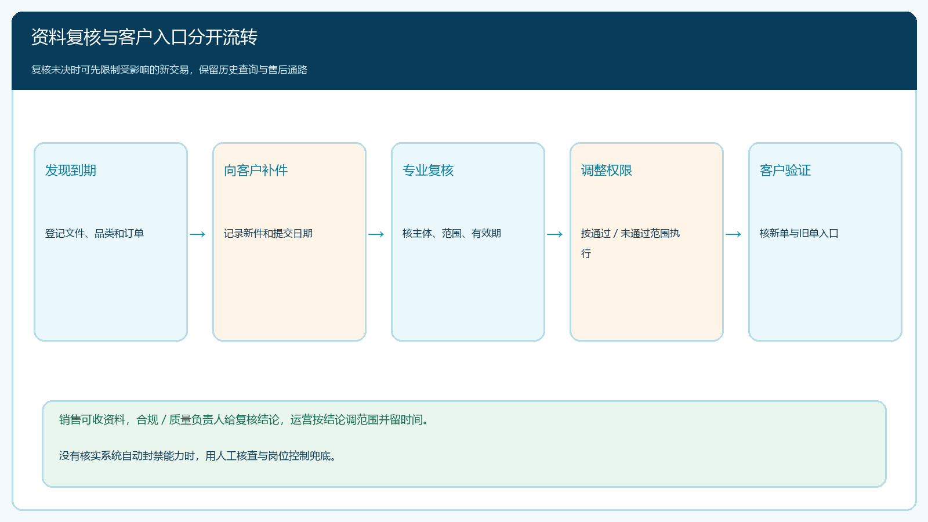Click the note line starting with 销售可收资料
This screenshot has height=522, width=928.
244,420
